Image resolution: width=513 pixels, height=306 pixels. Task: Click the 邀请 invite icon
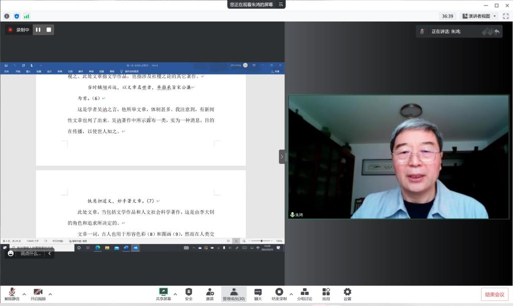pos(210,292)
